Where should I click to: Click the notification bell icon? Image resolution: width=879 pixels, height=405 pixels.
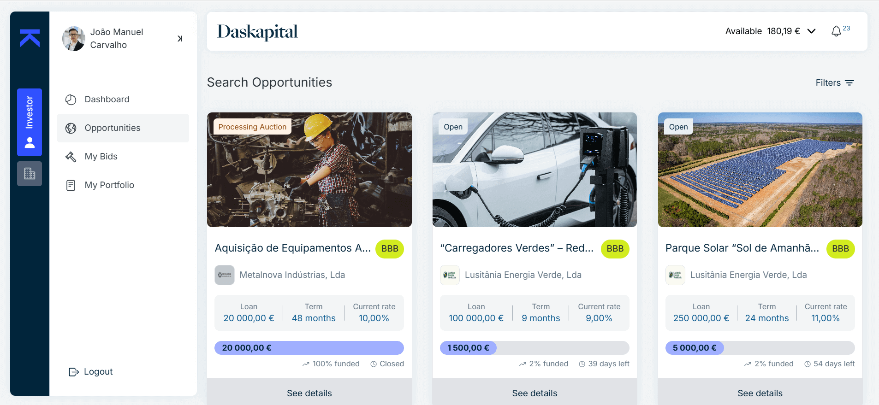[836, 31]
